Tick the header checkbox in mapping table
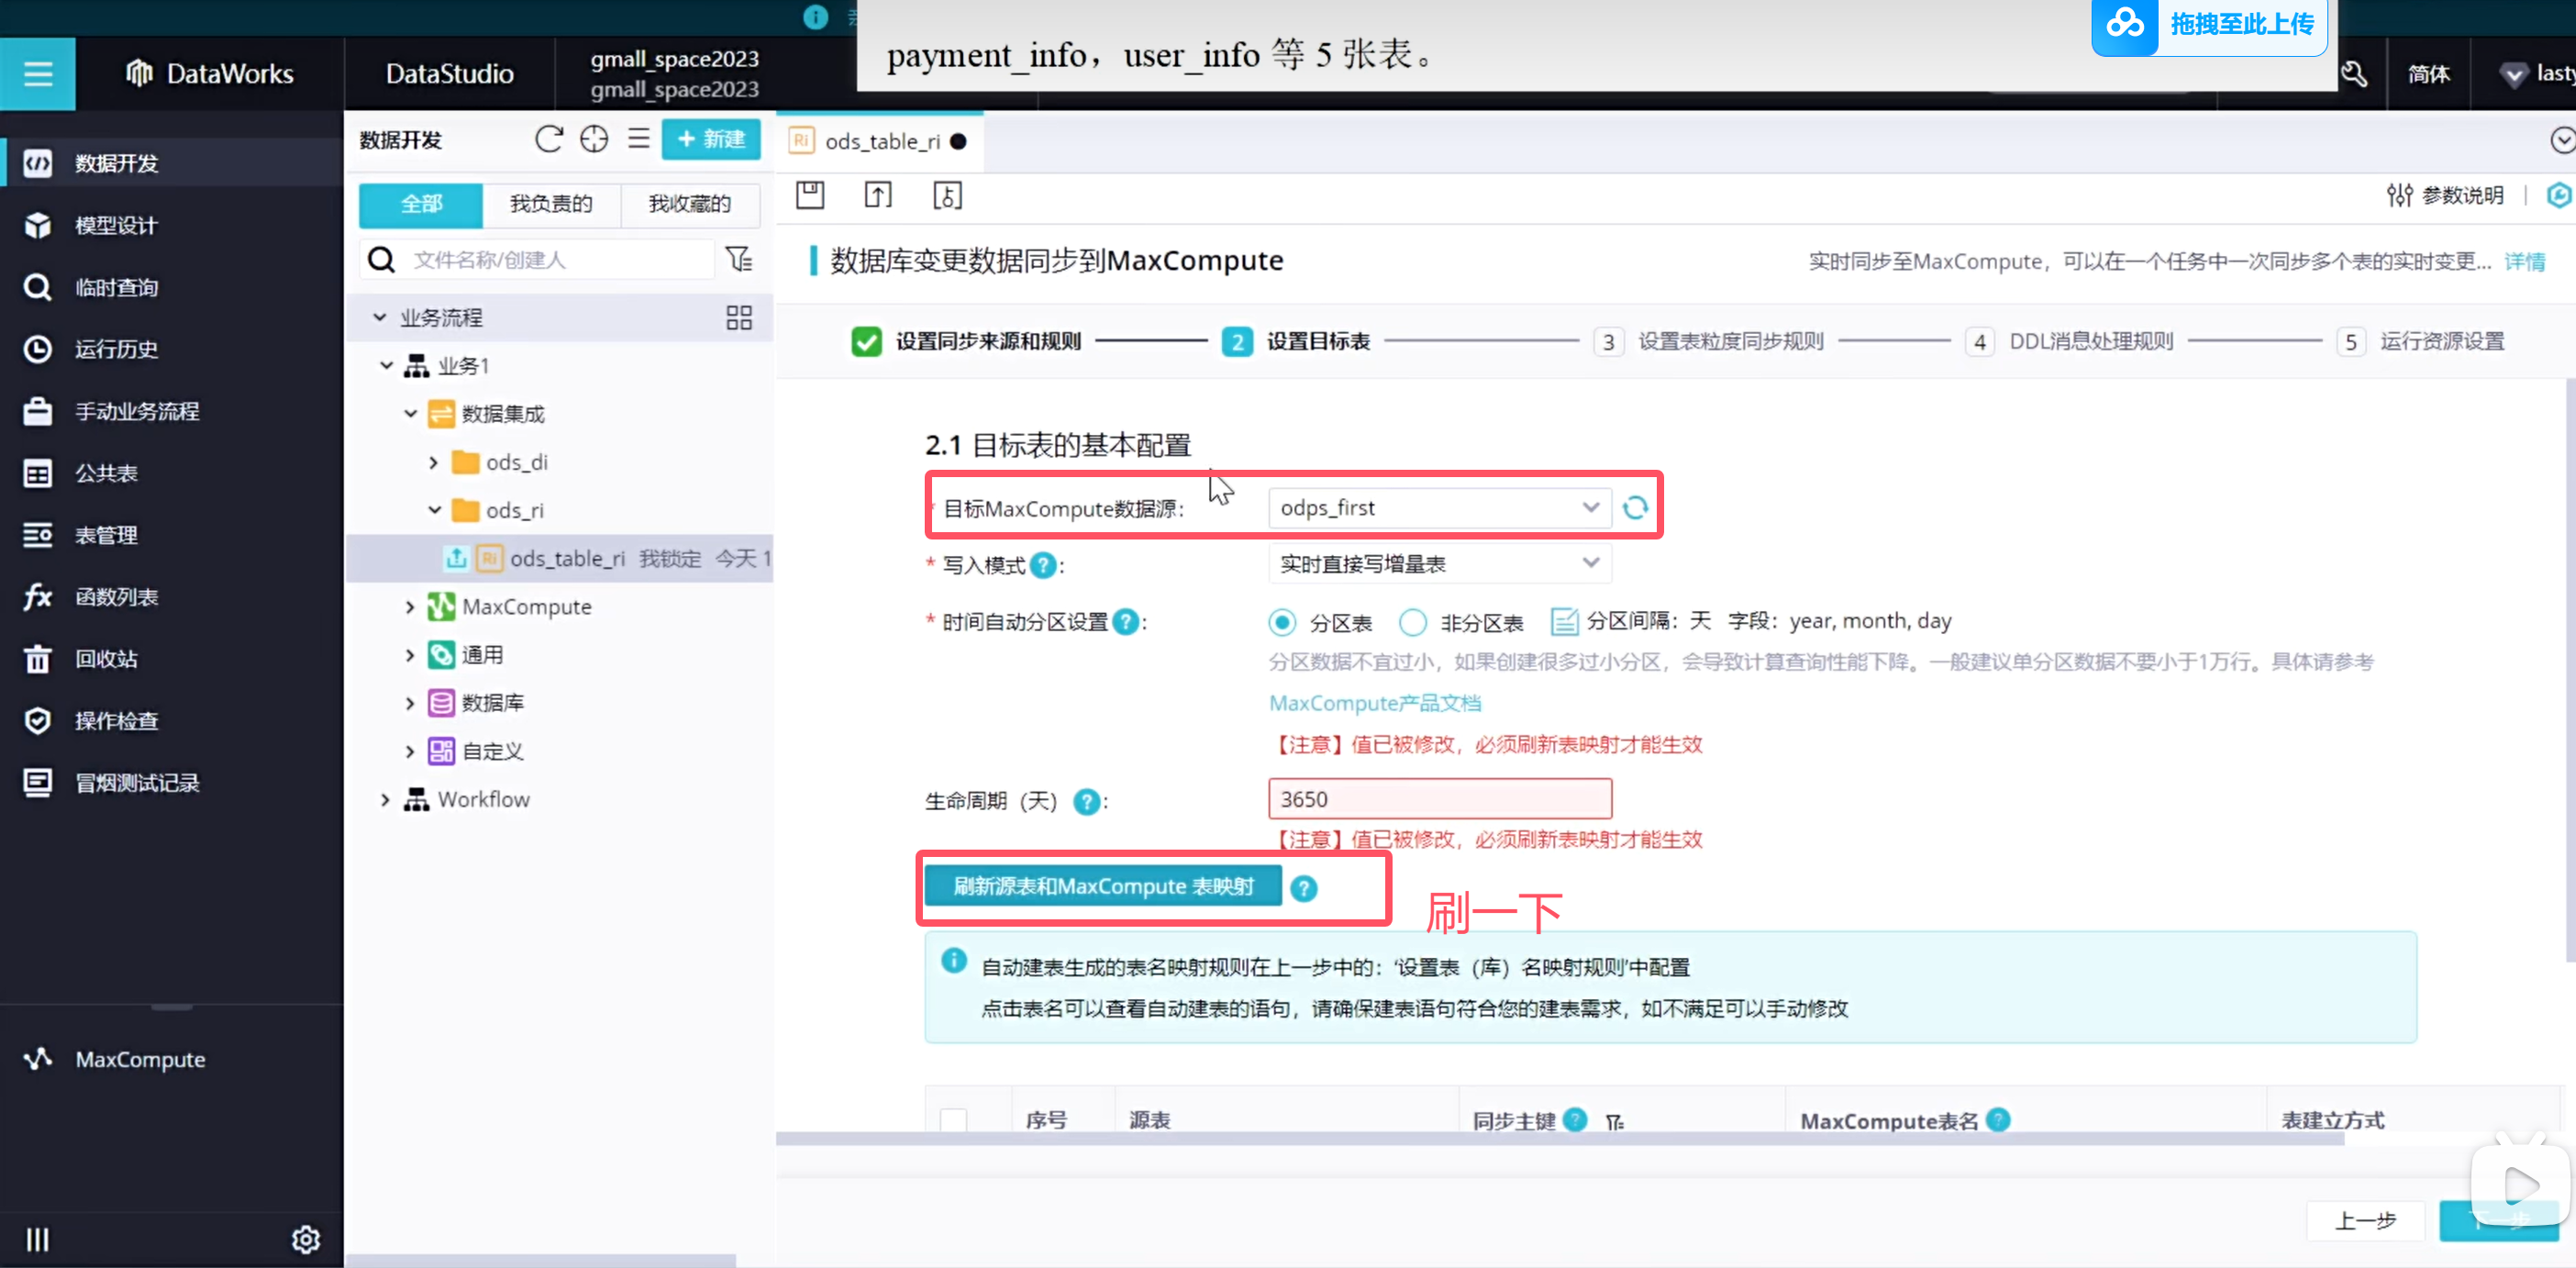This screenshot has width=2576, height=1268. [x=953, y=1120]
